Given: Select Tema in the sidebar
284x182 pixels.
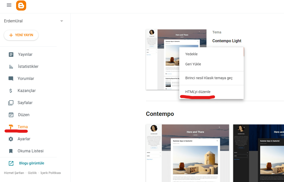Looking at the screenshot, I should pos(23,127).
